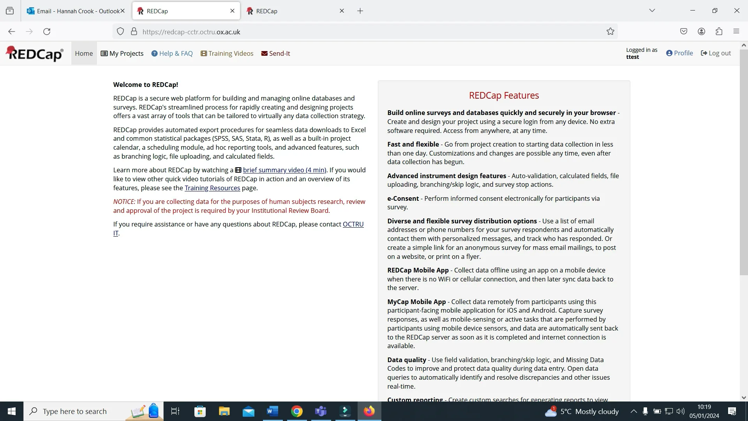Open the Training Resources link
748x421 pixels.
212,188
